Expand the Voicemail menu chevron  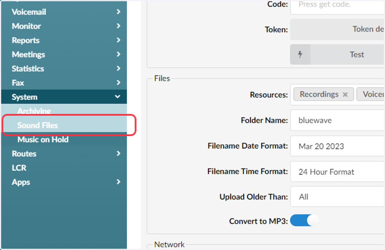(x=118, y=12)
